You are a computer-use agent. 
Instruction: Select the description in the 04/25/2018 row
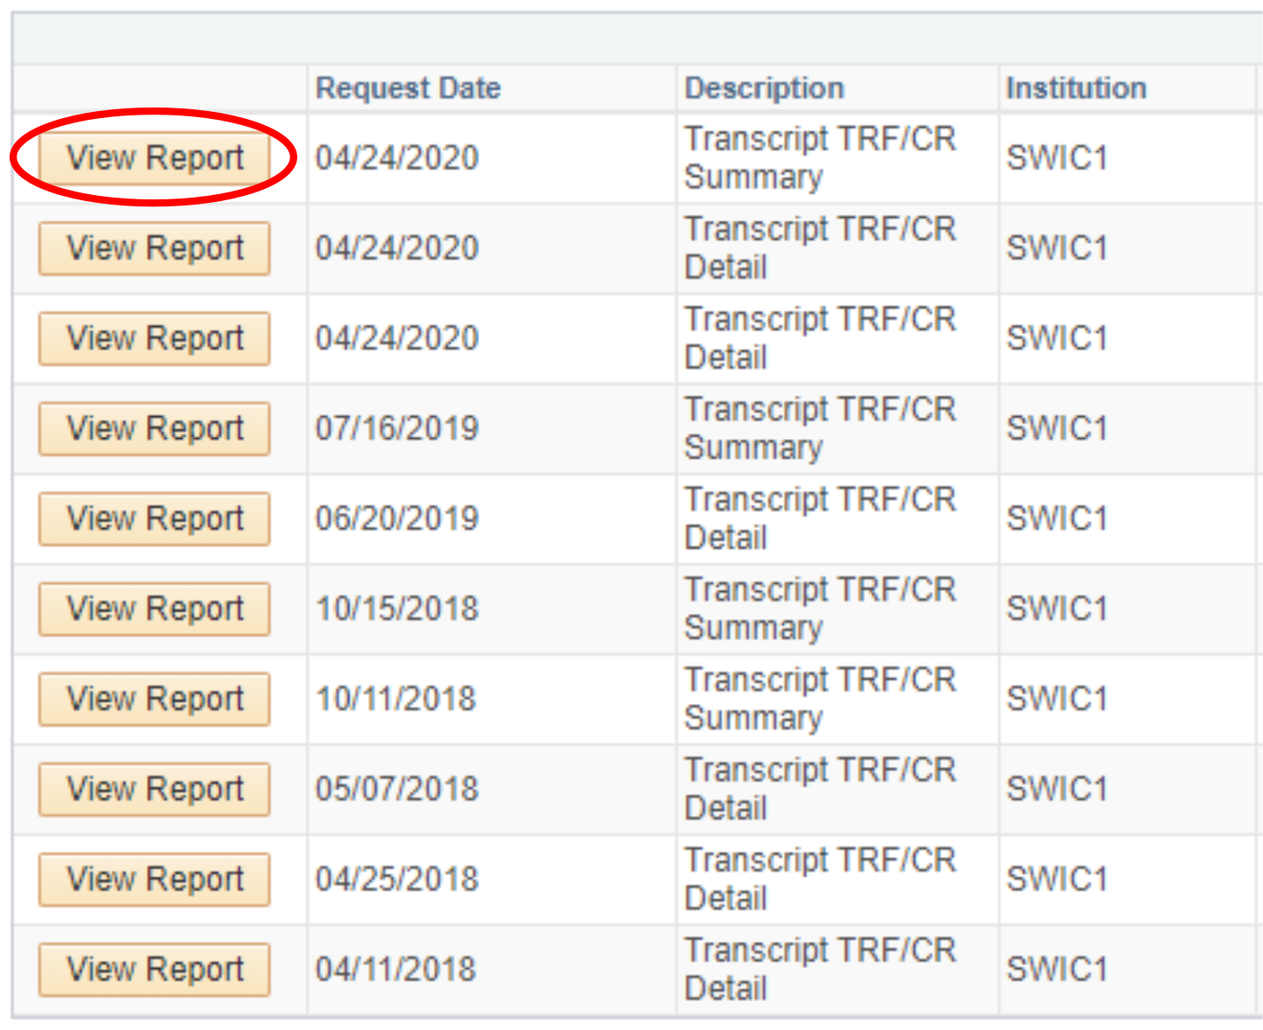tap(820, 879)
